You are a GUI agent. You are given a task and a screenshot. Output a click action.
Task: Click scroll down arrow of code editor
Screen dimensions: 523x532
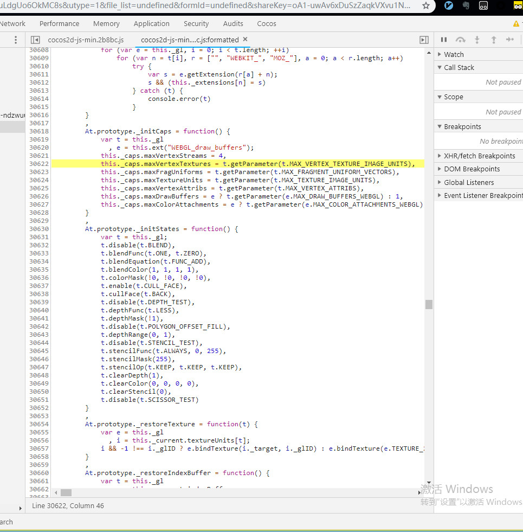pyautogui.click(x=429, y=483)
